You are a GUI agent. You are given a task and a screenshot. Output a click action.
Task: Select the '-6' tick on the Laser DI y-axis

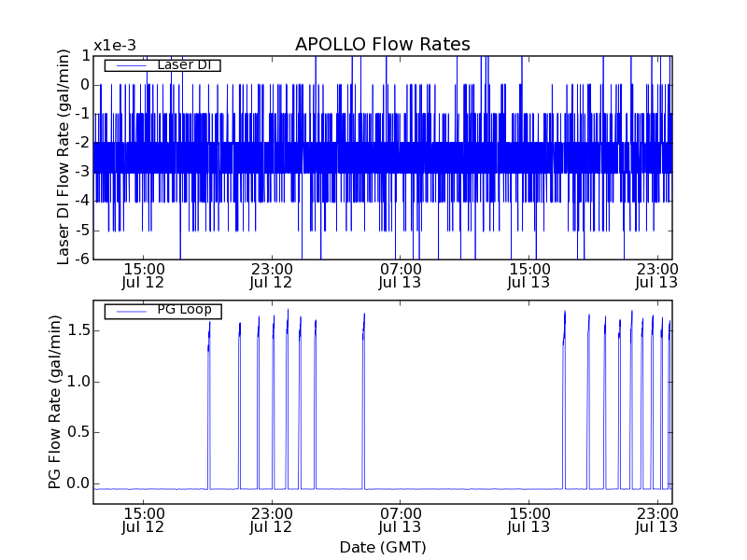click(x=83, y=259)
